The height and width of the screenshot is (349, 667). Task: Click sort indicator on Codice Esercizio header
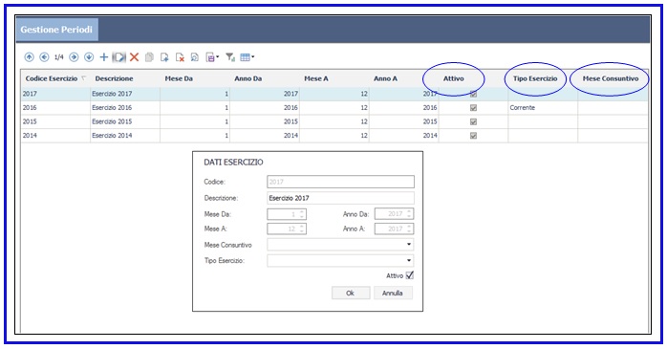click(x=83, y=78)
